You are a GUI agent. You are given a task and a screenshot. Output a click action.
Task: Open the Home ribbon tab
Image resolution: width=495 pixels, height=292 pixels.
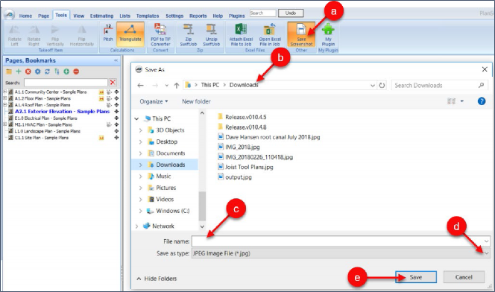click(x=25, y=16)
